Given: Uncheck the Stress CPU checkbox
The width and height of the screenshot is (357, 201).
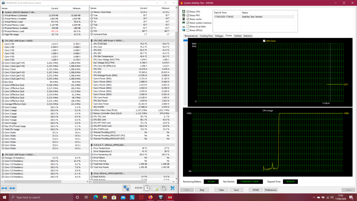Looking at the screenshot, I should [188, 12].
